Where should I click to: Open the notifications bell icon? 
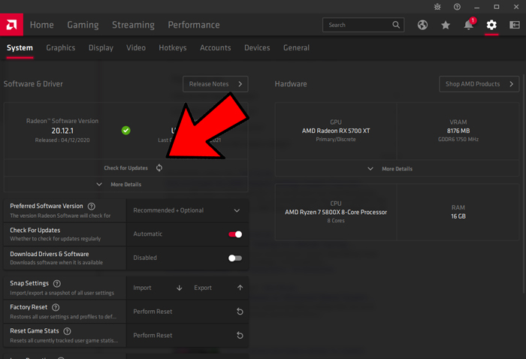(x=468, y=26)
